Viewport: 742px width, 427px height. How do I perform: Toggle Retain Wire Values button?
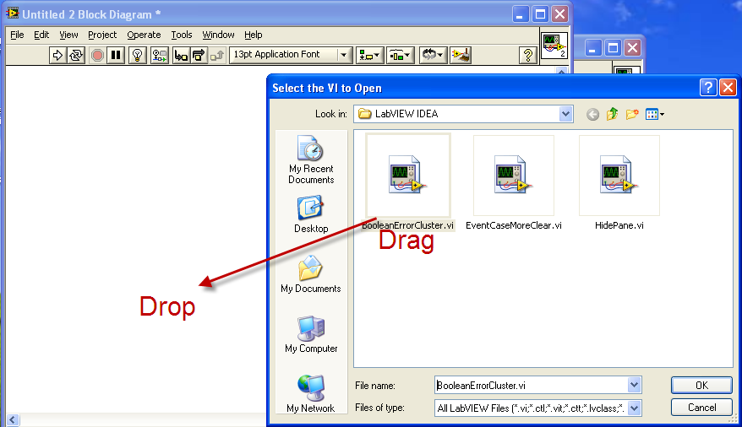click(x=160, y=55)
